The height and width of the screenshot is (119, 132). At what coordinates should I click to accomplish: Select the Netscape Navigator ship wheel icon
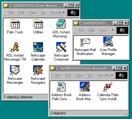(x=38, y=70)
